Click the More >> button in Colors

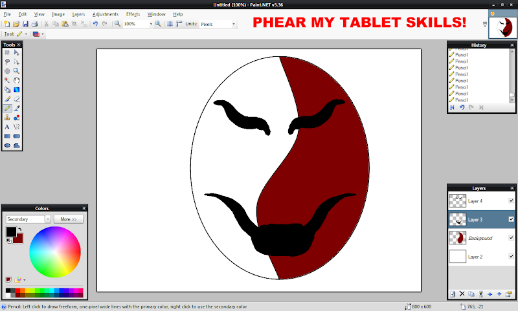69,219
